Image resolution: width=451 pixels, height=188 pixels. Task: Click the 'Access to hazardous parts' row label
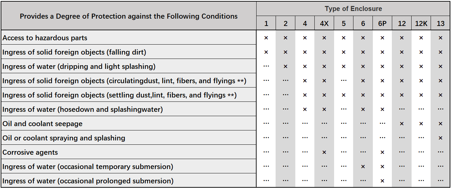coord(45,38)
